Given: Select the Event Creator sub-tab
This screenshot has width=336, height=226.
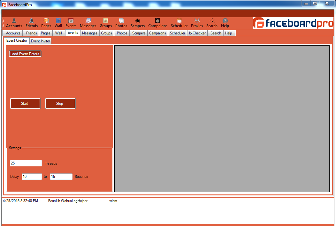Looking at the screenshot, I should (x=17, y=40).
